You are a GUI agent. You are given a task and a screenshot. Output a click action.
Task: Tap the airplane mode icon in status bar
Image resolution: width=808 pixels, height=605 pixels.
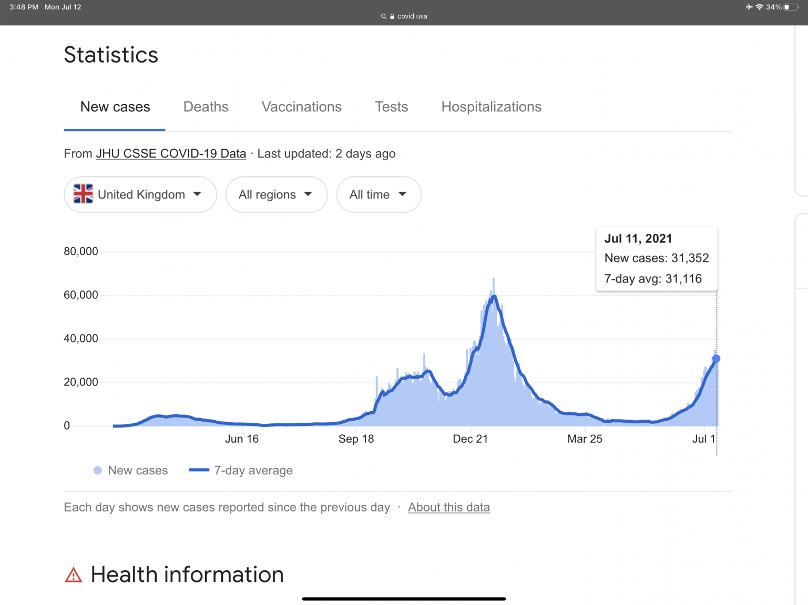coord(749,7)
